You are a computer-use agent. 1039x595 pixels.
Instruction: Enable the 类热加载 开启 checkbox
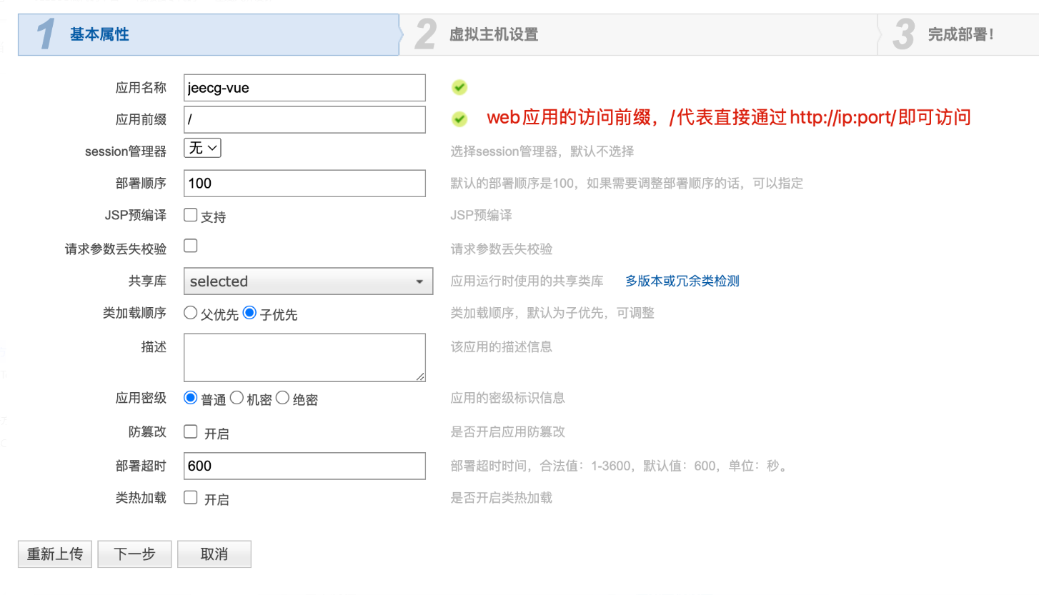[x=191, y=497]
